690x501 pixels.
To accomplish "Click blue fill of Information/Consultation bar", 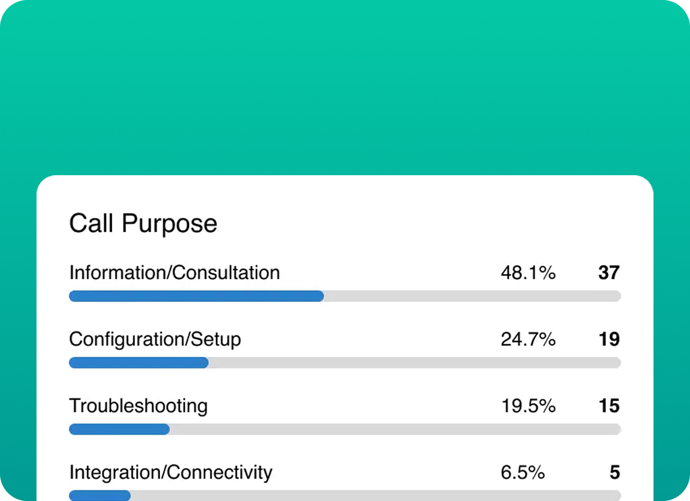I will tap(196, 297).
